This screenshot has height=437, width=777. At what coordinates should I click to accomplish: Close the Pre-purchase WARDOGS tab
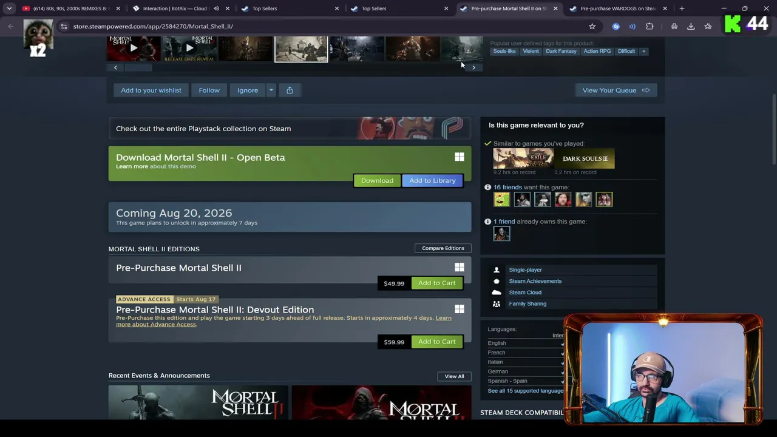point(665,8)
